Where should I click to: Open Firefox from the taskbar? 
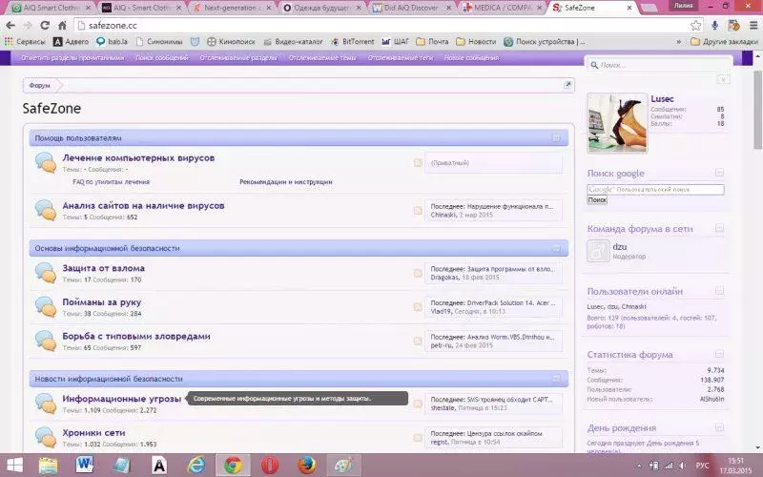pyautogui.click(x=306, y=466)
